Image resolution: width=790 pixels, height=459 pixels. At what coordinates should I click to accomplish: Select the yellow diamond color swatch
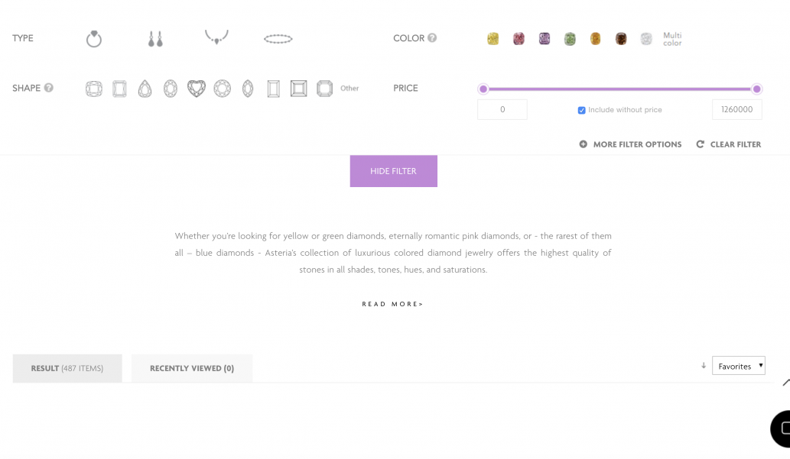[x=493, y=39]
